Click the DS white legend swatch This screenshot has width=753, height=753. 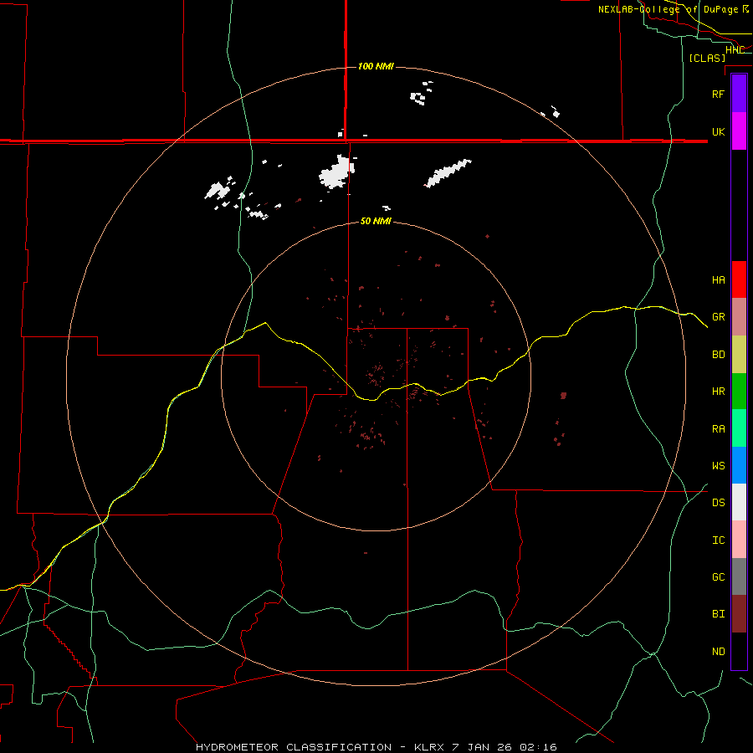[739, 502]
